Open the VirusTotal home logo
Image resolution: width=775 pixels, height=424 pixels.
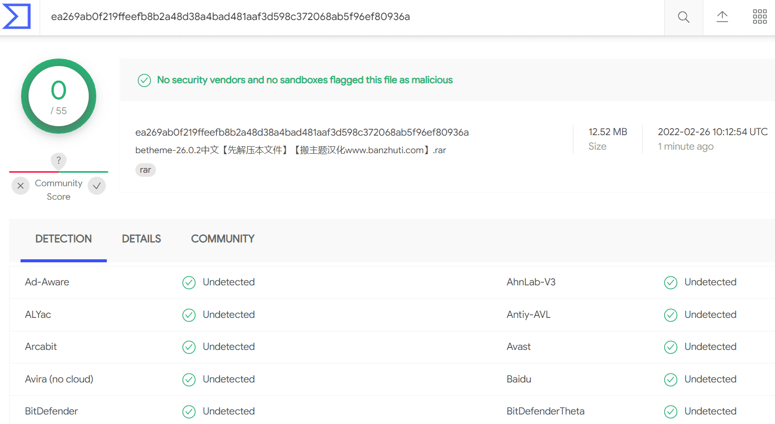pos(17,17)
